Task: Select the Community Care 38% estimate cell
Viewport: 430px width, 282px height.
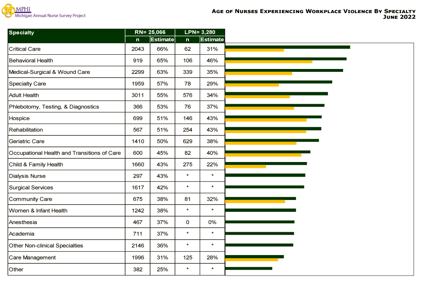Action: tap(162, 199)
